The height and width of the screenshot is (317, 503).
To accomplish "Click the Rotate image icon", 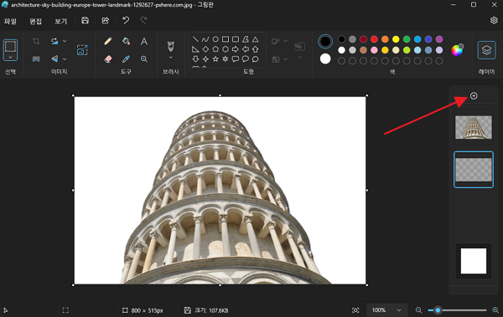I will [54, 41].
